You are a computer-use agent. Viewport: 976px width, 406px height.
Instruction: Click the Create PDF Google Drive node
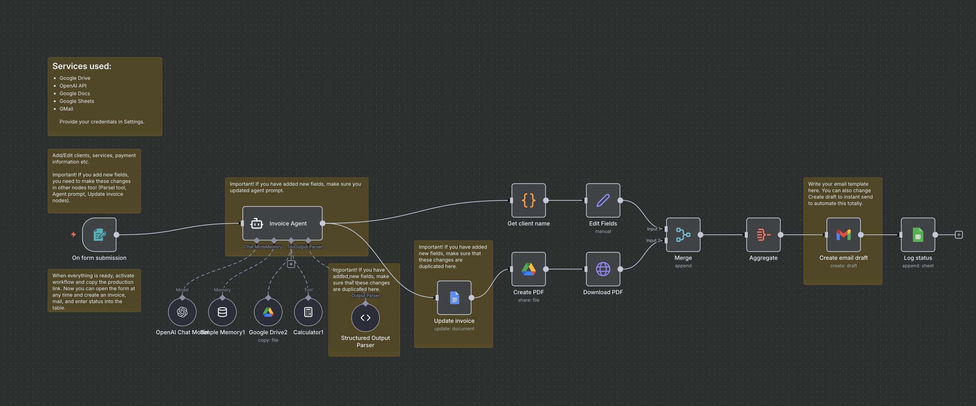[529, 269]
